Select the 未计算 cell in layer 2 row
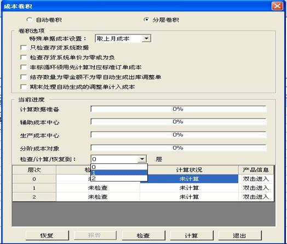 (x=189, y=197)
